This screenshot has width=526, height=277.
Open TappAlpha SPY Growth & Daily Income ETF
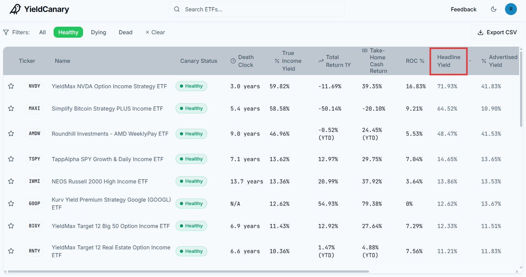click(107, 159)
